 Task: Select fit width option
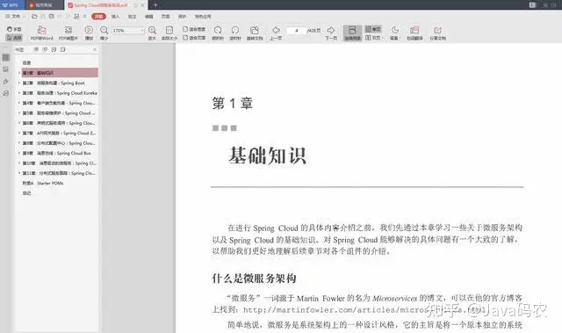point(194,29)
